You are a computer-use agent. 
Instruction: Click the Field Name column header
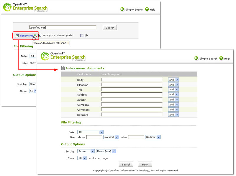click(84, 74)
